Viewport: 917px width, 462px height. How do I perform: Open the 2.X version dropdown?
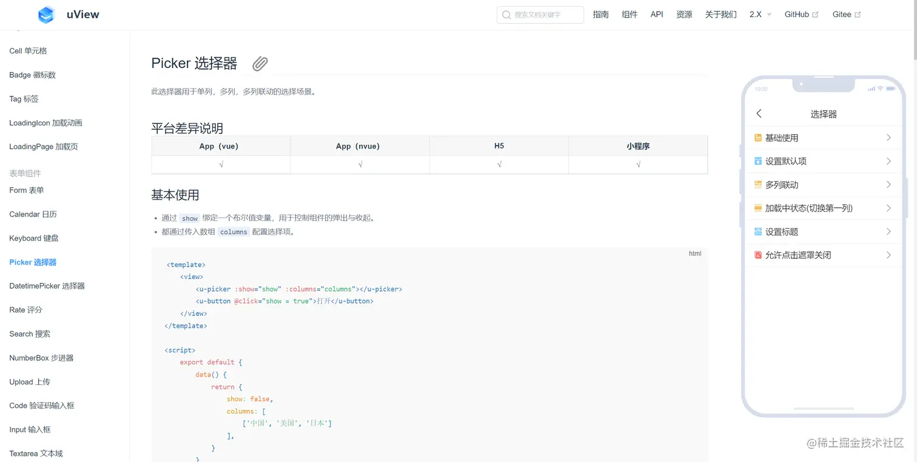click(x=759, y=15)
